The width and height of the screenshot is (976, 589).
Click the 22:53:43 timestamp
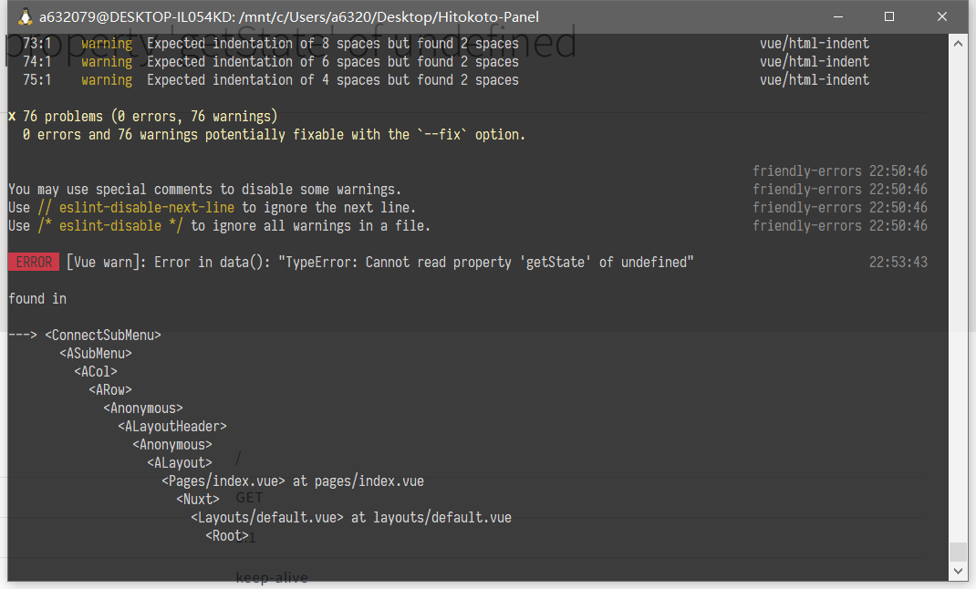pos(899,262)
